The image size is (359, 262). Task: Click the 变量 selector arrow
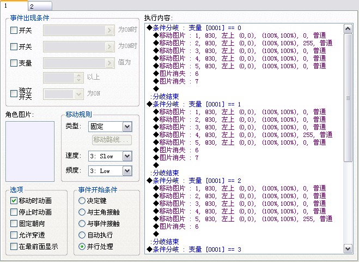[x=109, y=63]
